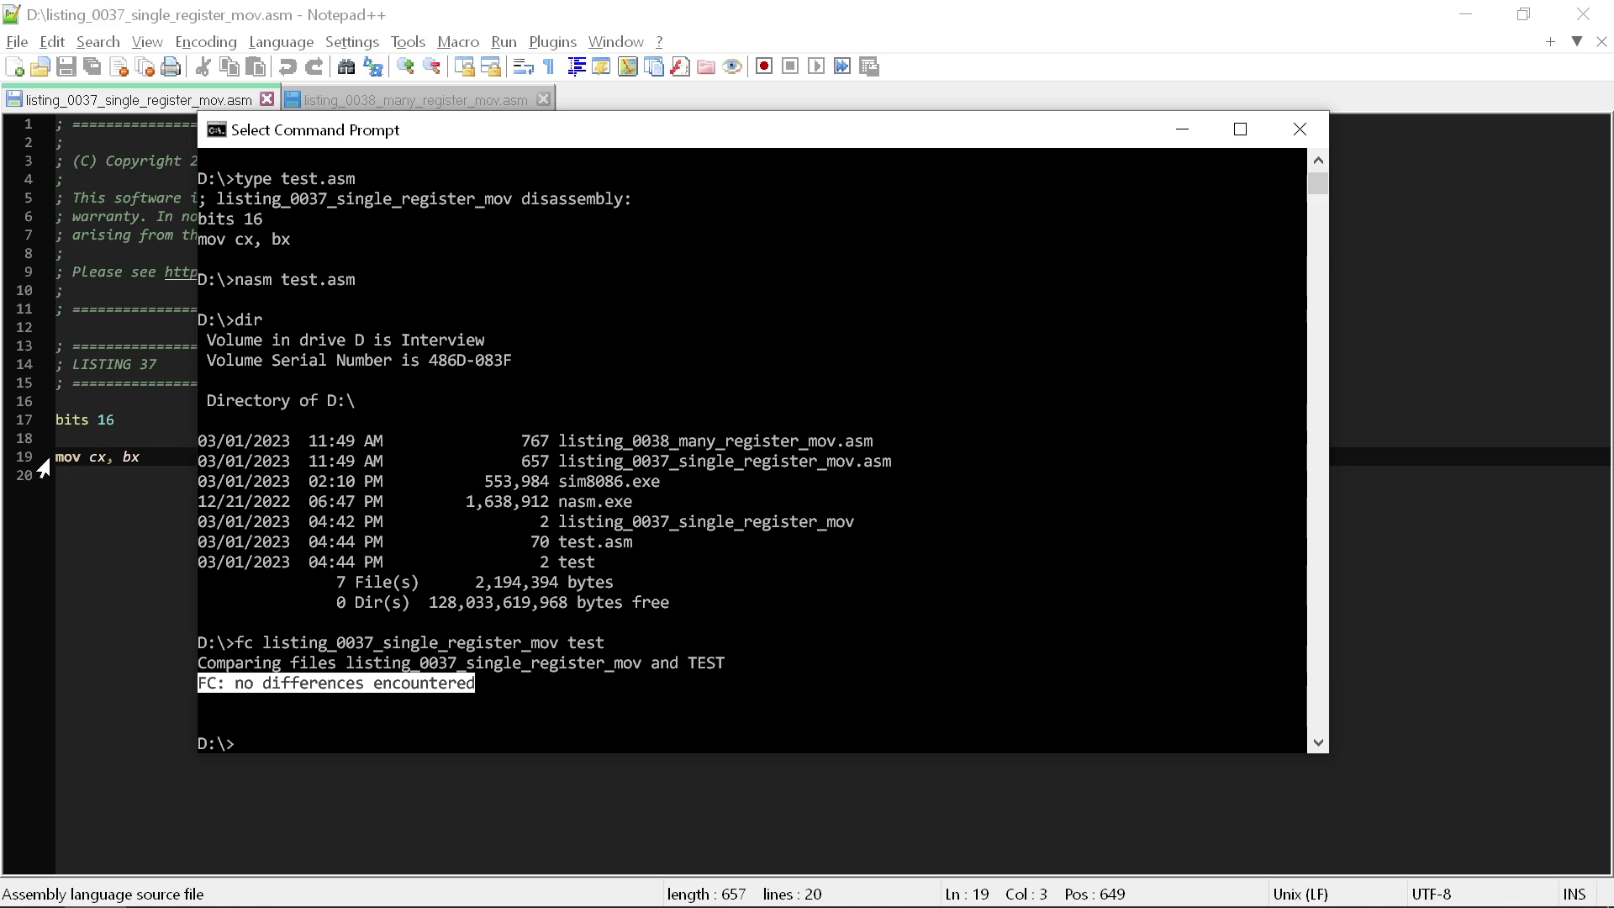The width and height of the screenshot is (1614, 908).
Task: Maximize the Select Command Prompt window
Action: point(1241,129)
